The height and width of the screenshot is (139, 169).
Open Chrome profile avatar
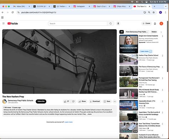point(160,13)
